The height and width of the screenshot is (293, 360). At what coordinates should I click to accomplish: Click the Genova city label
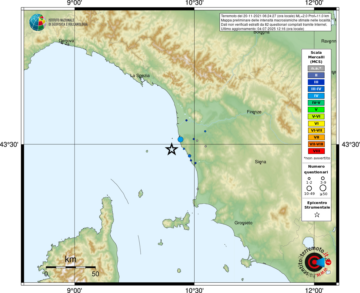pos(66,41)
